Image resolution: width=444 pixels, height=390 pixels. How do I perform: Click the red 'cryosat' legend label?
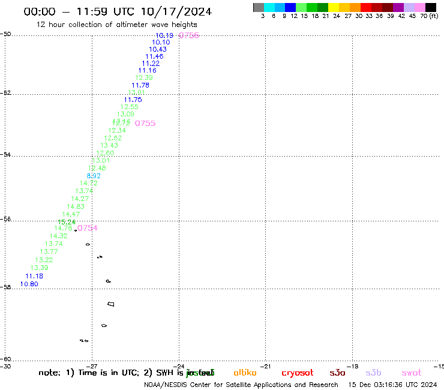pyautogui.click(x=298, y=373)
